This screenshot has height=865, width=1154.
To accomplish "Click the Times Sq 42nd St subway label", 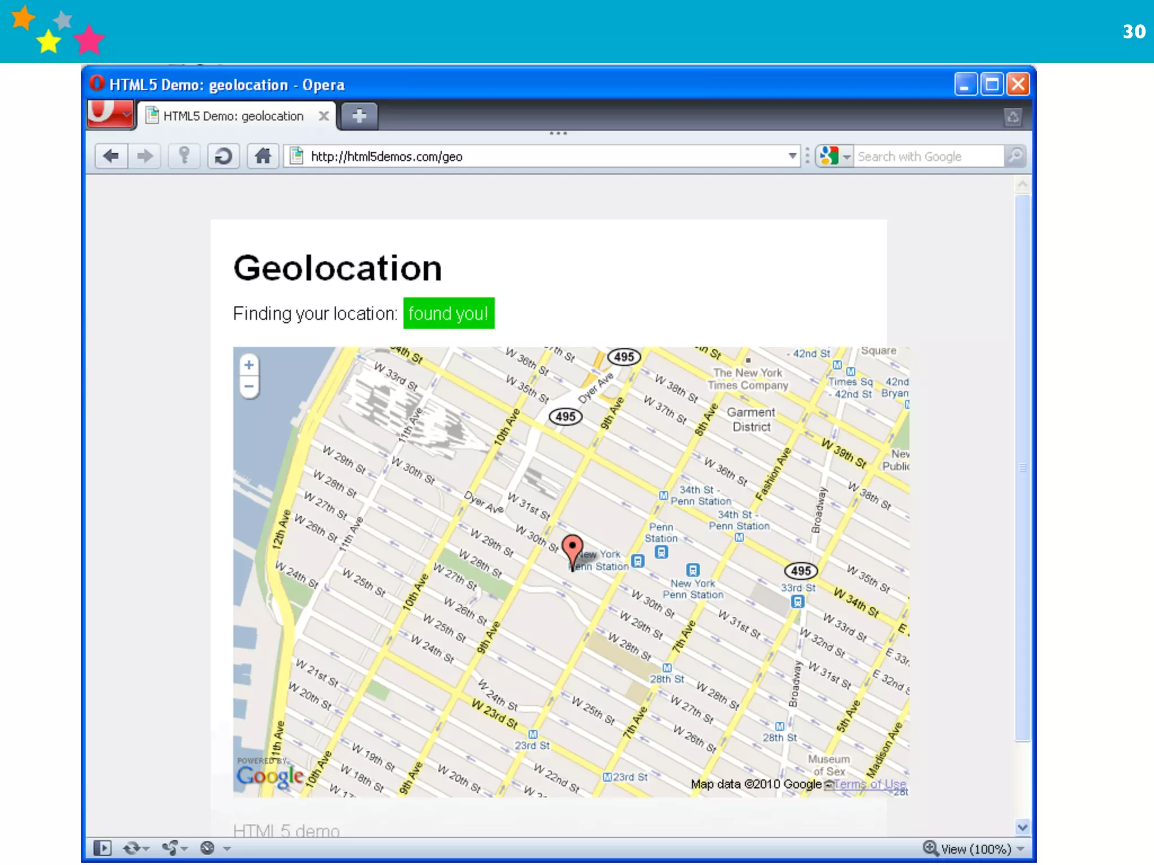I will click(x=850, y=388).
